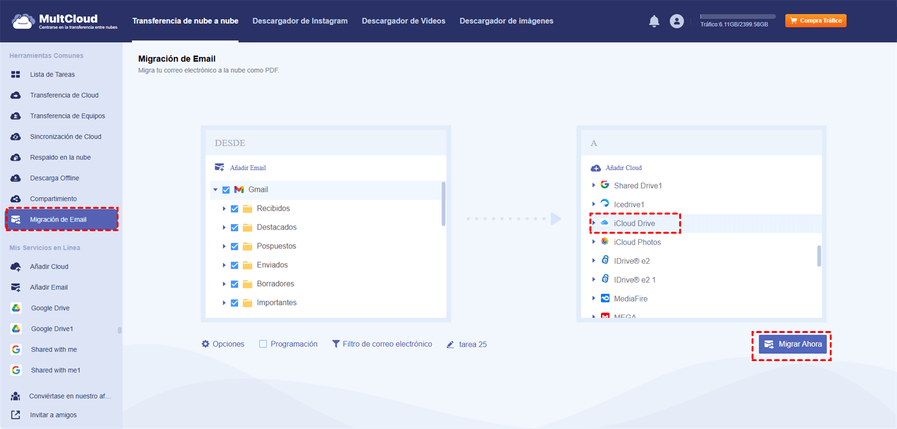Click the Sincronización de Cloud sidebar icon
The width and height of the screenshot is (897, 429).
click(x=15, y=136)
